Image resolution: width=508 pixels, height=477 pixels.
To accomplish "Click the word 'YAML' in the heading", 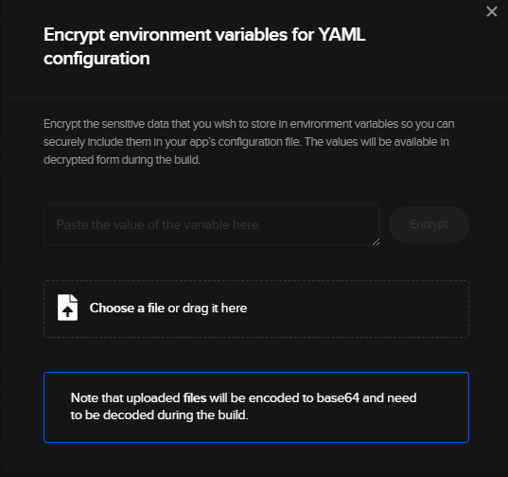I will tap(342, 34).
